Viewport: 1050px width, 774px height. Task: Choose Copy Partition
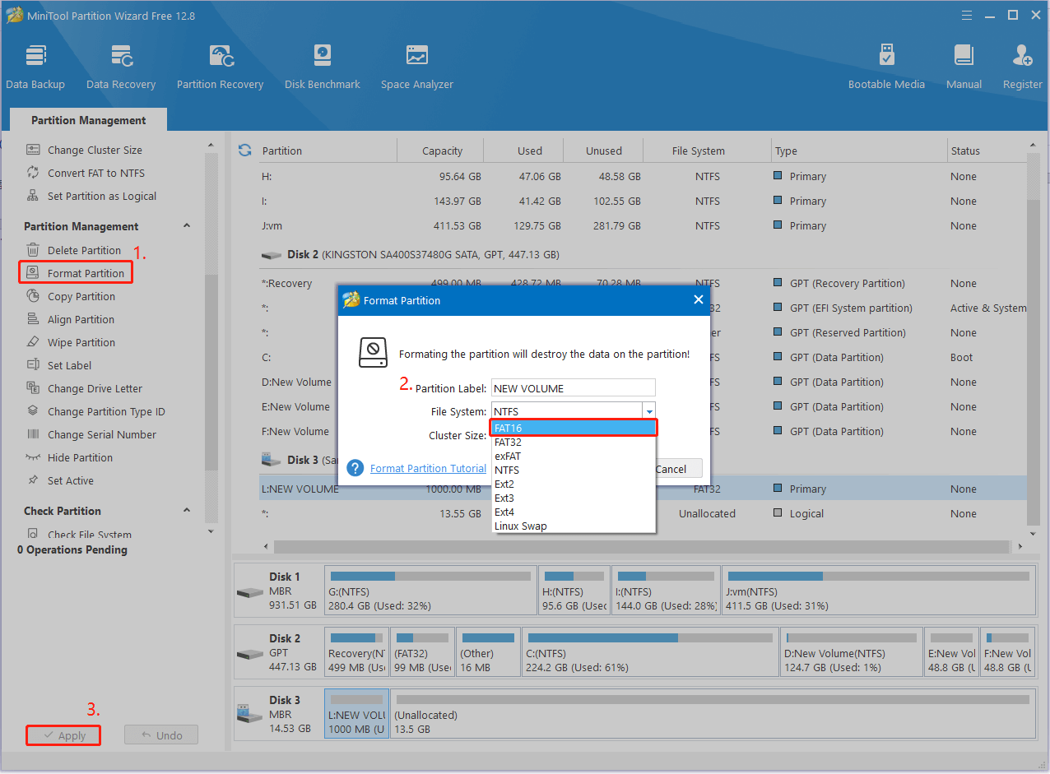point(81,296)
